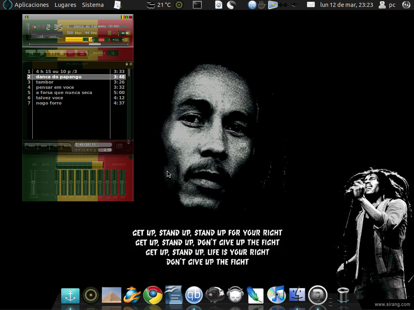The width and height of the screenshot is (414, 310).
Task: Click the main Play button in Audacious
Action: (42, 53)
